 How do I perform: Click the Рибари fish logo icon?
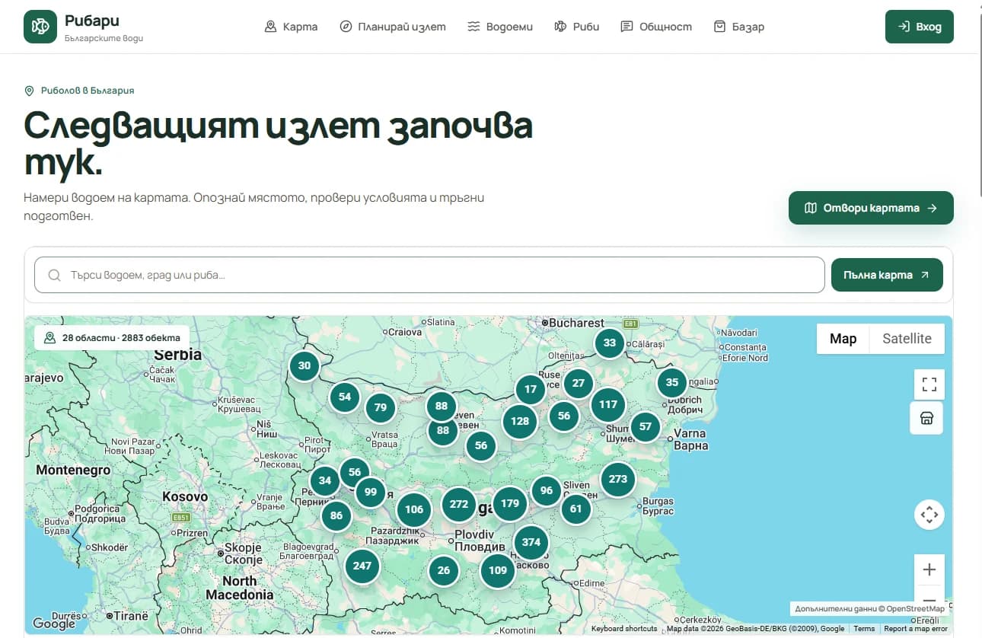tap(40, 27)
